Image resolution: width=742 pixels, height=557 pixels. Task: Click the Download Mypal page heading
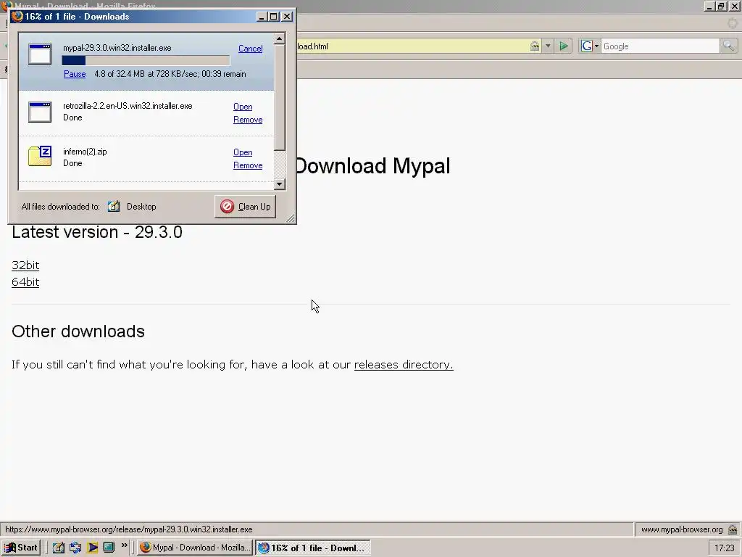tap(372, 166)
